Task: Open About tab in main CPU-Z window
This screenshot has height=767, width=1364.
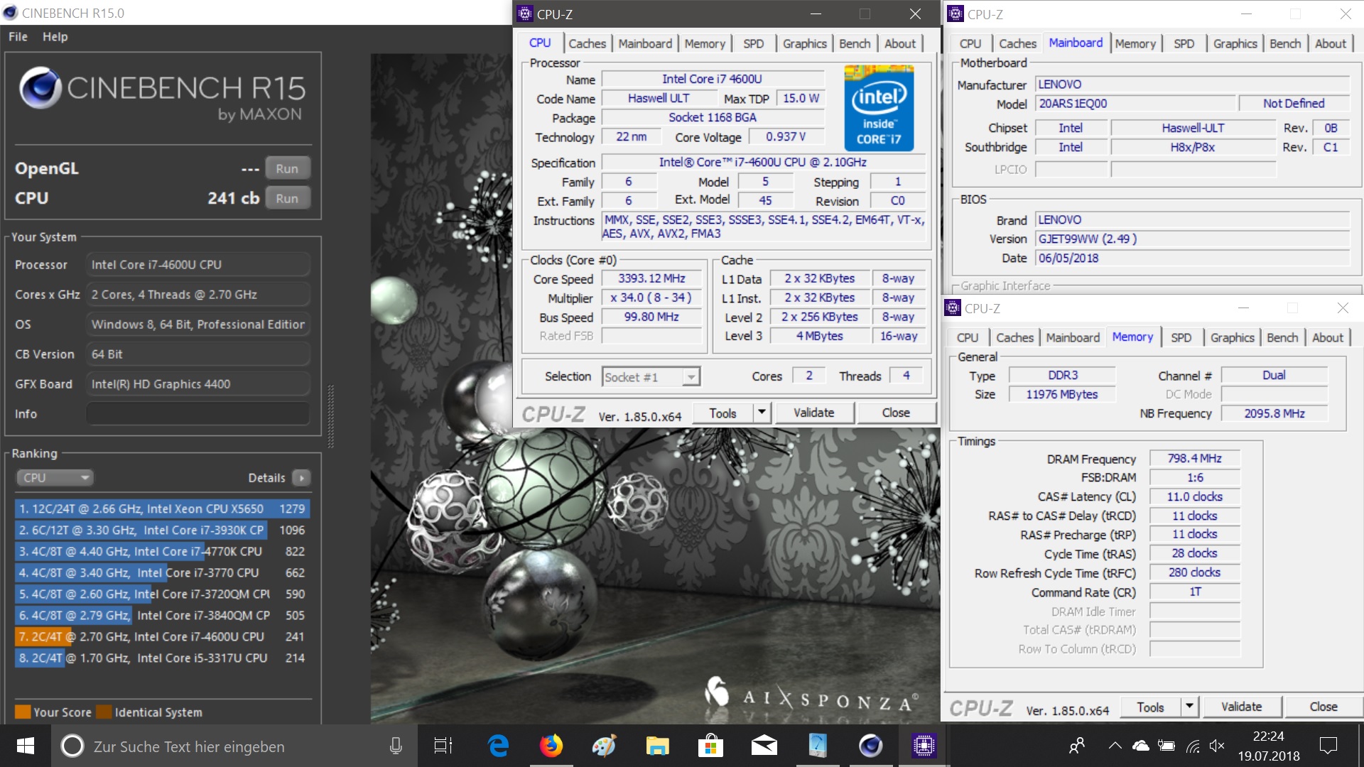Action: click(900, 43)
